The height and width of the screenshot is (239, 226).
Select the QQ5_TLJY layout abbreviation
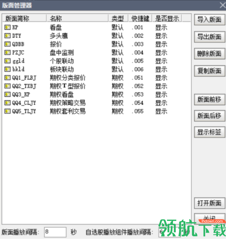pyautogui.click(x=24, y=111)
